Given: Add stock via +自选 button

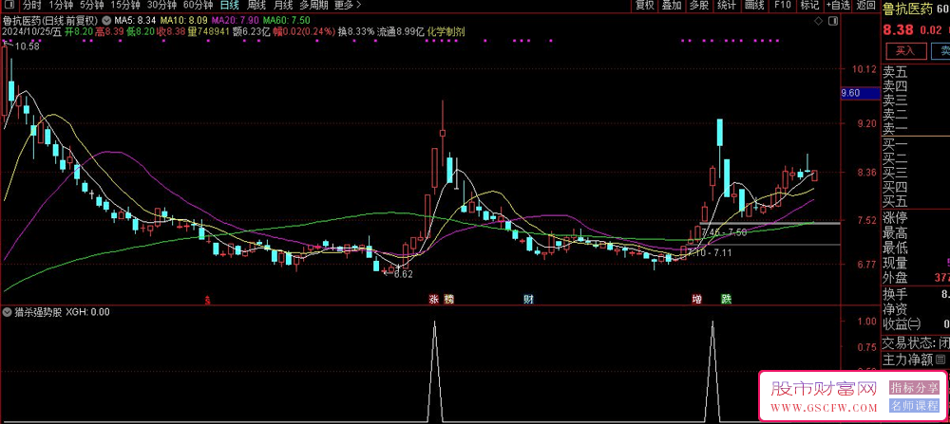Looking at the screenshot, I should pyautogui.click(x=837, y=6).
